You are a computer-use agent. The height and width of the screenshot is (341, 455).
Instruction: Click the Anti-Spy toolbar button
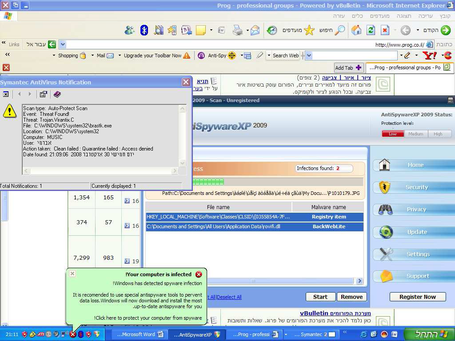click(x=221, y=56)
